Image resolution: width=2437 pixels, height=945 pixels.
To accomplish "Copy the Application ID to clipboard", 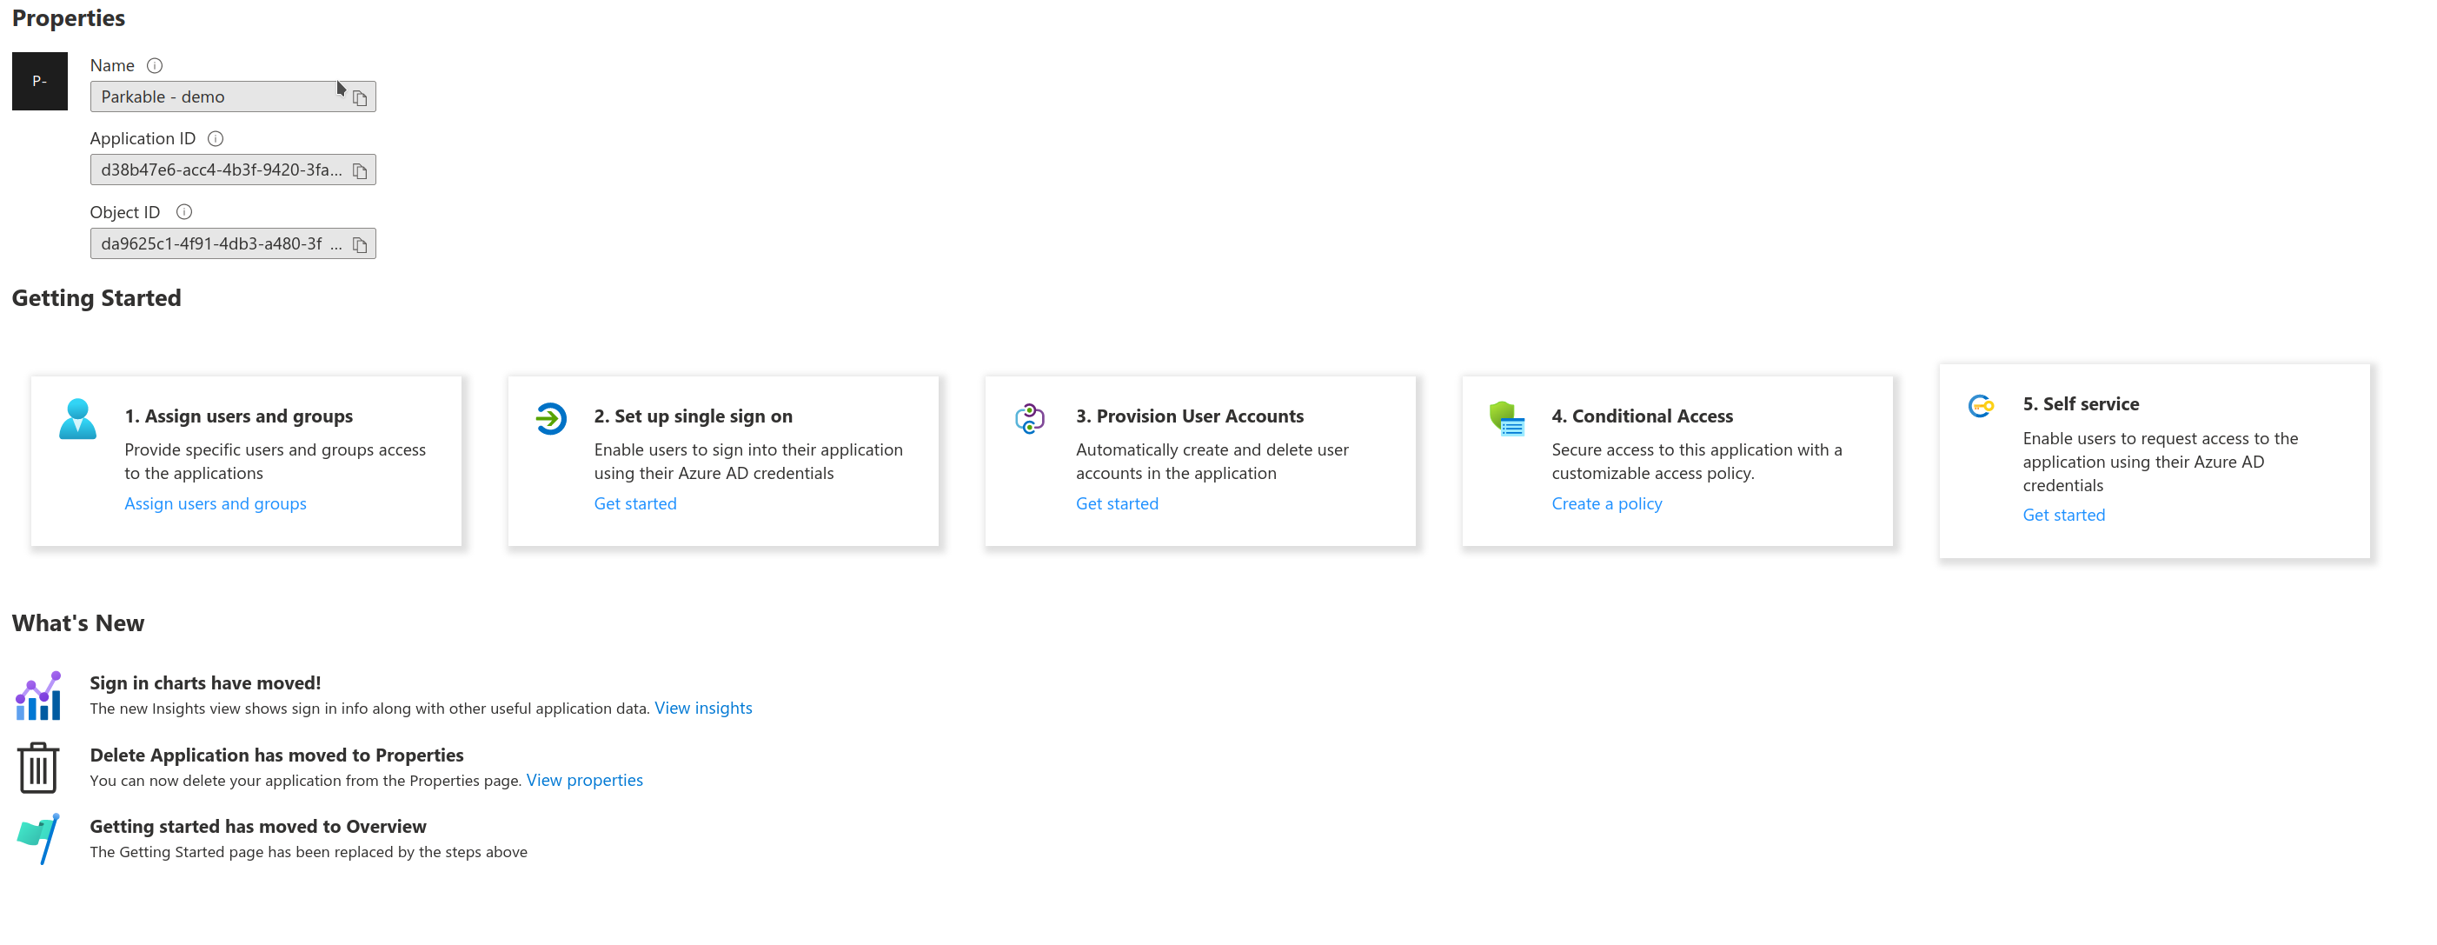I will pos(360,171).
